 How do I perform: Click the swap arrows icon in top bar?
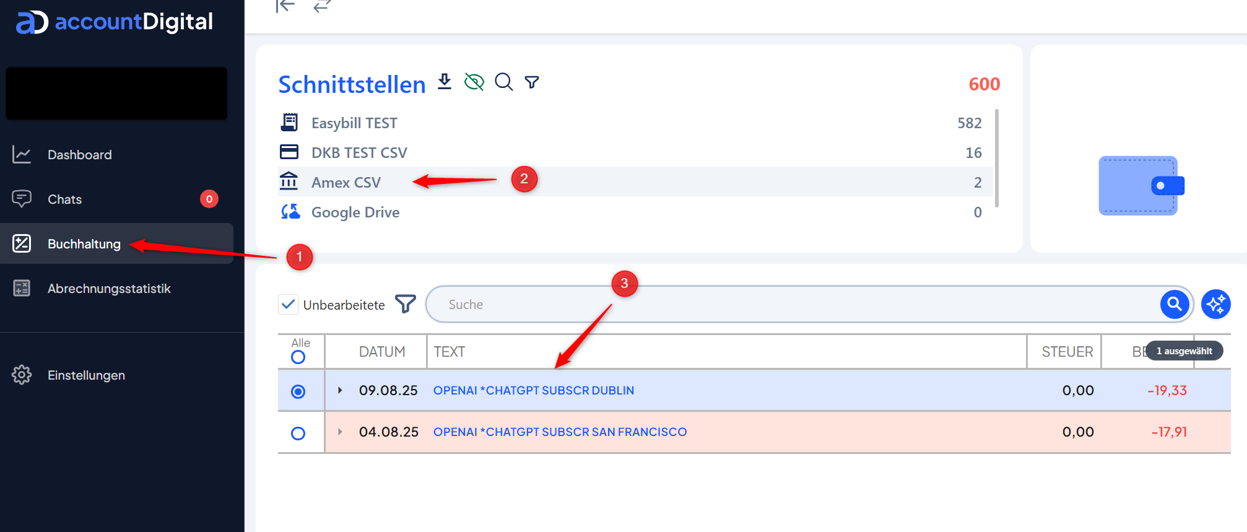[322, 6]
